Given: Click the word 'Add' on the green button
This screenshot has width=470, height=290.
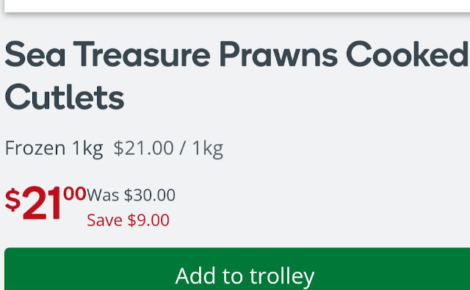Looking at the screenshot, I should click(x=195, y=276).
